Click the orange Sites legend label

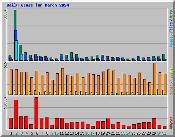[171, 90]
